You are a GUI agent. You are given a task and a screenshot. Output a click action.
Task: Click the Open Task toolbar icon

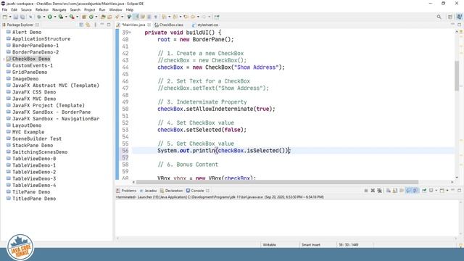point(109,17)
